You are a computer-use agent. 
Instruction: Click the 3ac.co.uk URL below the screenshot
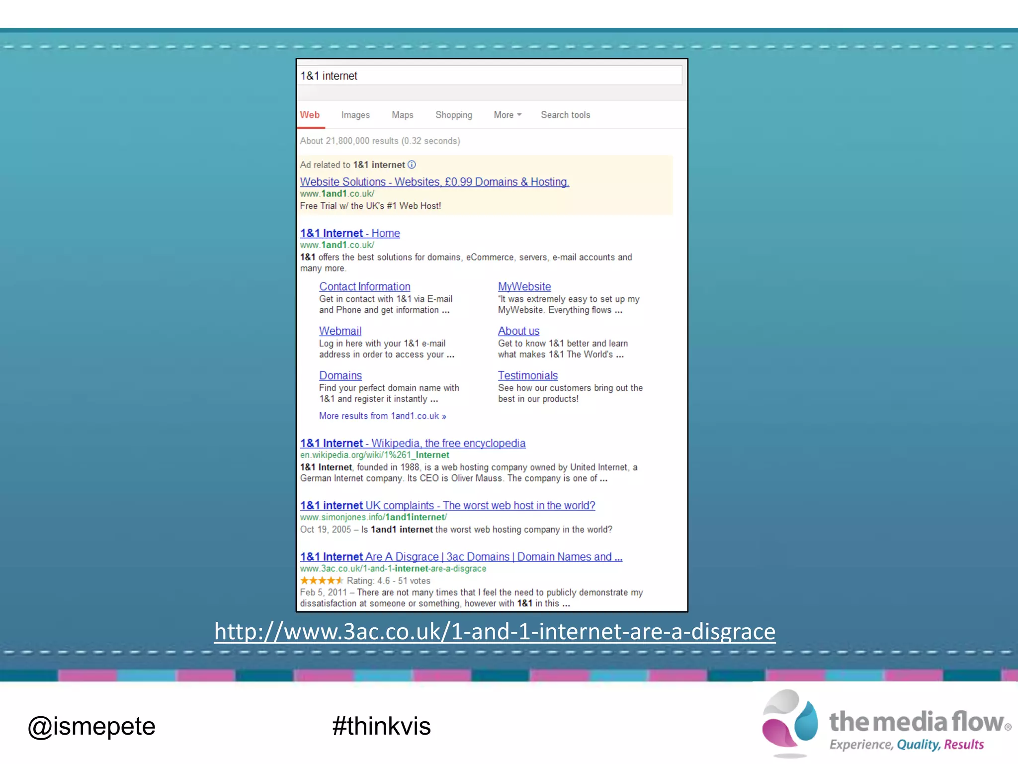tap(495, 631)
